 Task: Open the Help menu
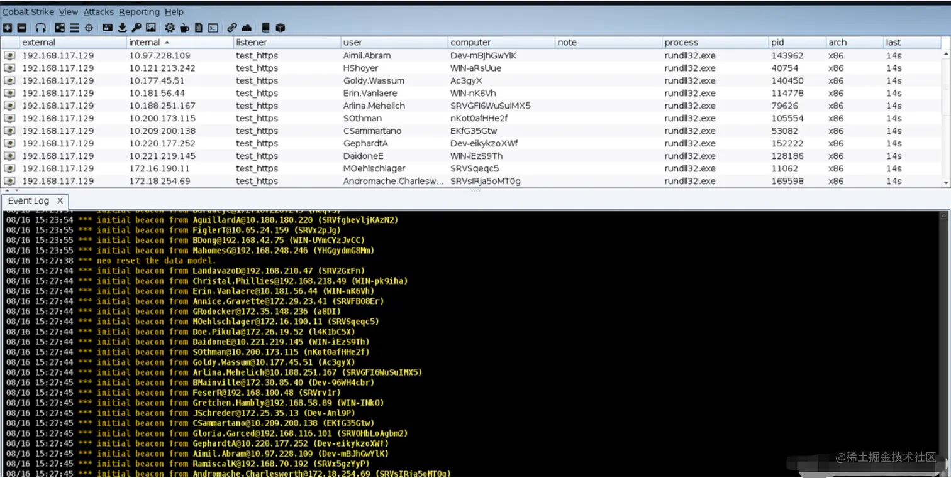[x=174, y=11]
